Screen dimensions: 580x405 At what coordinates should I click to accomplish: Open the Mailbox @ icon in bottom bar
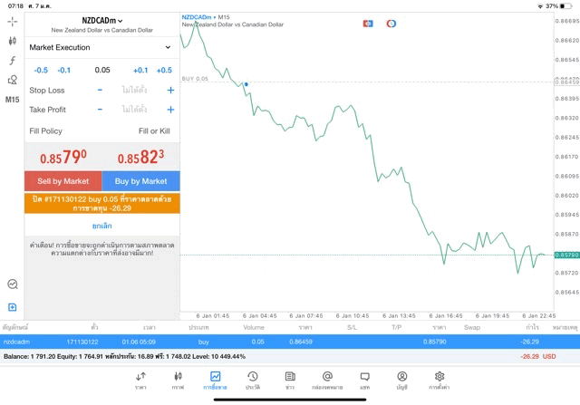click(x=327, y=379)
